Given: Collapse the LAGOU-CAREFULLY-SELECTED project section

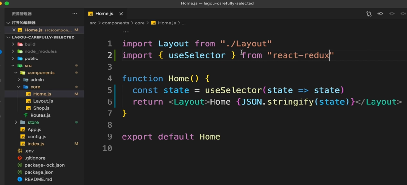Looking at the screenshot, I should (8, 37).
